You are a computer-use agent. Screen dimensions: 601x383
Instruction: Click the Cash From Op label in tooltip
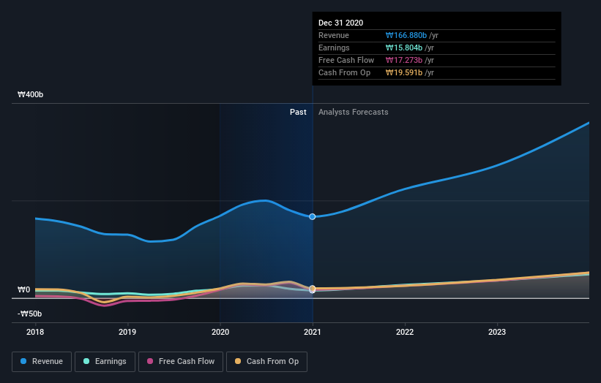tap(345, 72)
